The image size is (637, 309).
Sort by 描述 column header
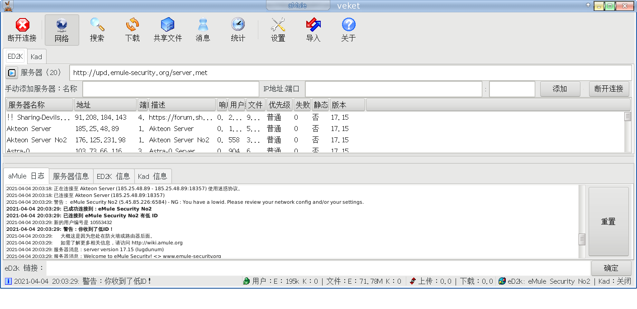tap(182, 105)
